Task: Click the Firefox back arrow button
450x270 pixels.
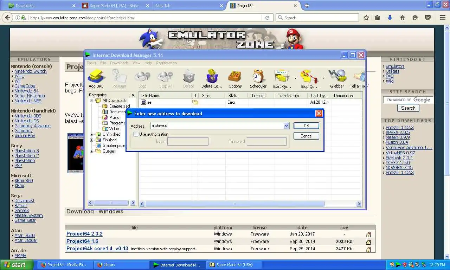Action: point(7,18)
